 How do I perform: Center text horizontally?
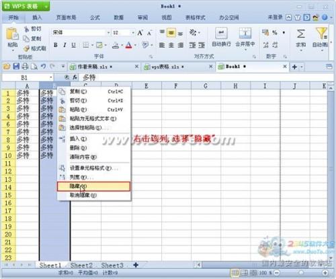coord(171,45)
